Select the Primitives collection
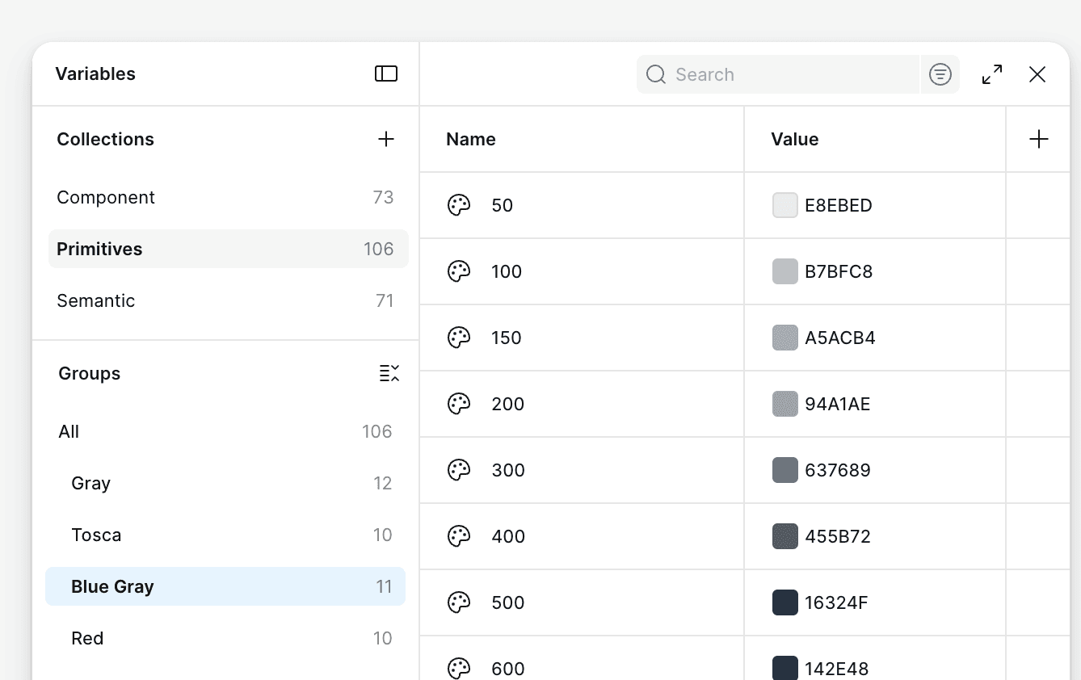Viewport: 1081px width, 680px height. 229,249
